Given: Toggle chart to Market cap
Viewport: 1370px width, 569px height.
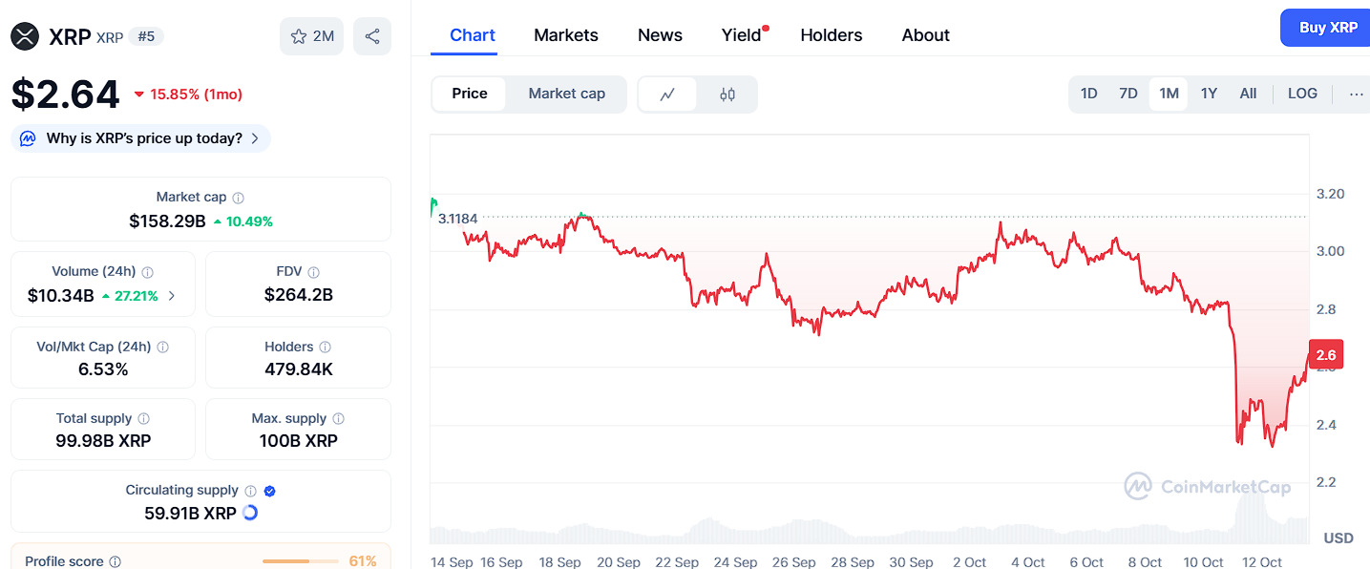Looking at the screenshot, I should [x=566, y=94].
